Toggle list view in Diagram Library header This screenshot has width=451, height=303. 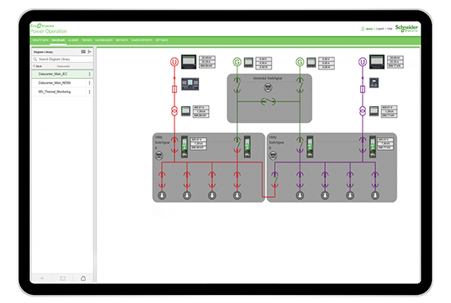(x=84, y=52)
